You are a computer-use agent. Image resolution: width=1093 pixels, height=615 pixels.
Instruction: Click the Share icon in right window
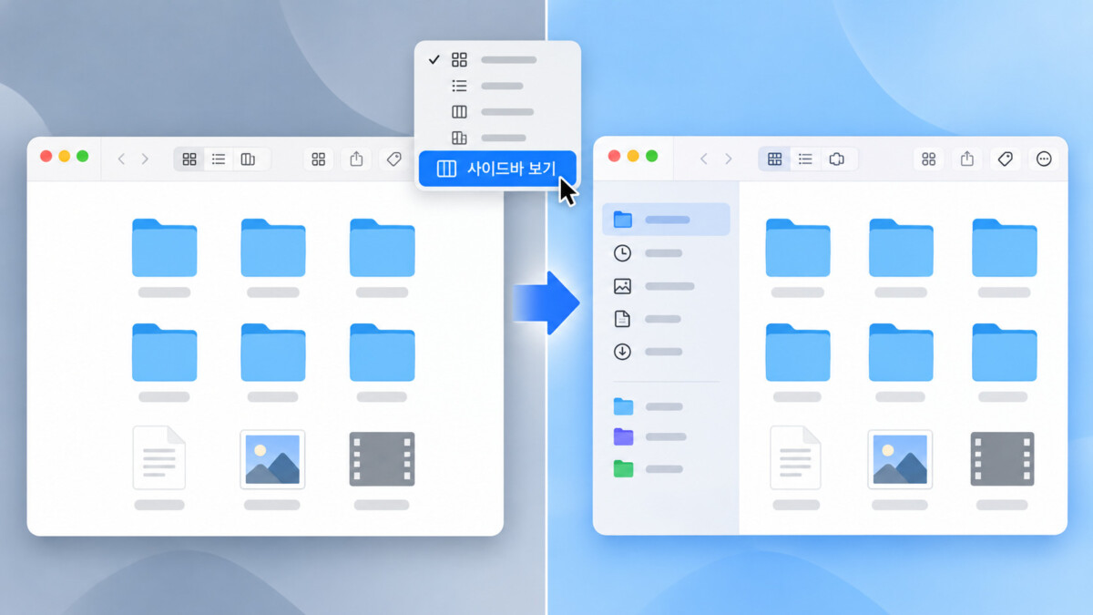click(x=967, y=159)
